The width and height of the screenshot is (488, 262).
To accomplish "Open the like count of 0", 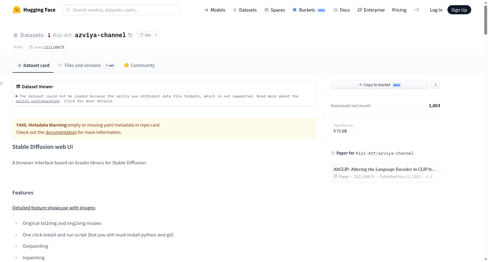I will click(x=156, y=35).
